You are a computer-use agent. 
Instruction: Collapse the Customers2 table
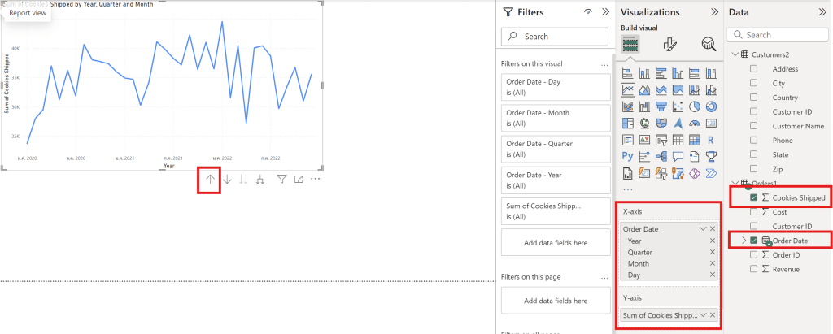point(735,54)
